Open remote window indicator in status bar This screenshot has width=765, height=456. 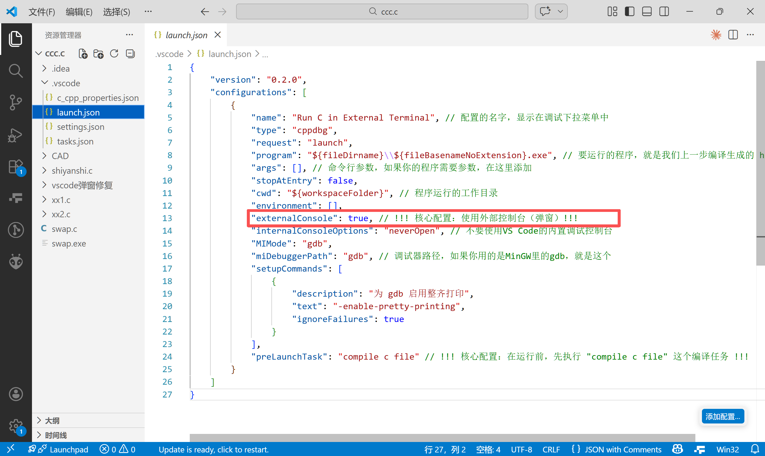tap(10, 449)
